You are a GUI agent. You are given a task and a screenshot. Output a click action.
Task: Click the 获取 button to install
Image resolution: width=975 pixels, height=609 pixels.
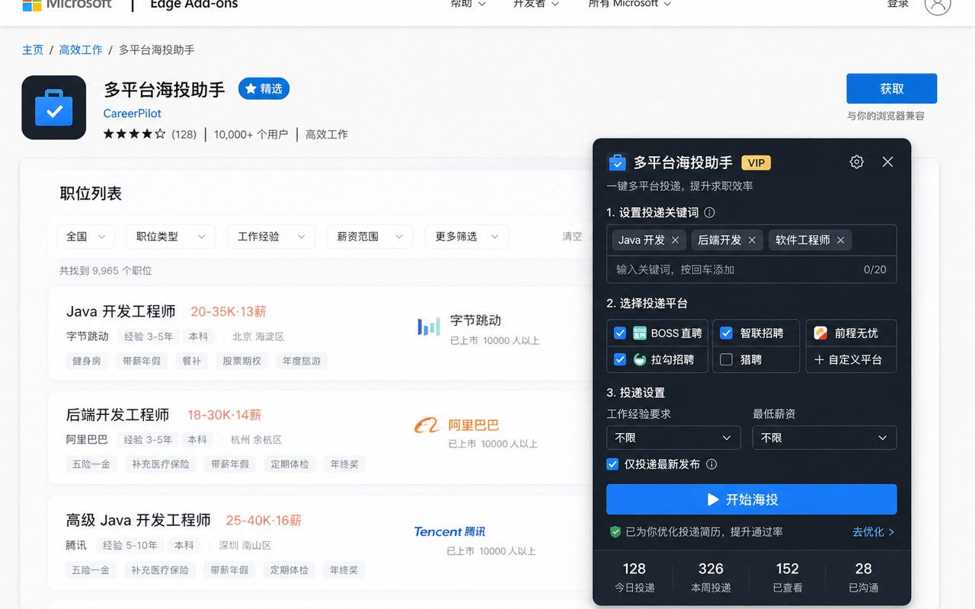pyautogui.click(x=892, y=89)
